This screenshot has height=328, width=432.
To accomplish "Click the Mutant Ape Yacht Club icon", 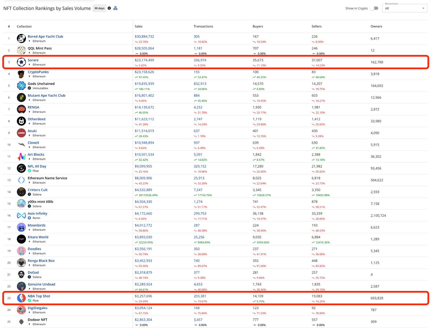I will pyautogui.click(x=21, y=98).
